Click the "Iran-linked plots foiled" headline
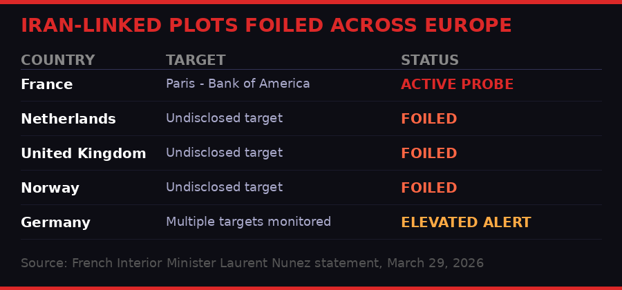 click(266, 26)
